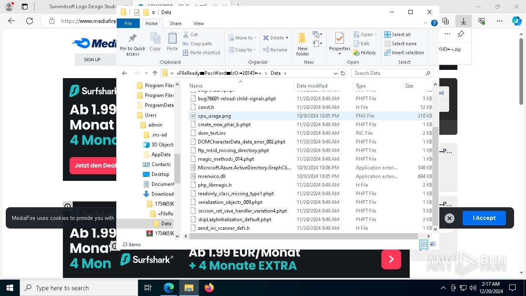Viewport: 526px width, 296px height.
Task: Open Explorer Help question mark icon
Action: pyautogui.click(x=434, y=23)
